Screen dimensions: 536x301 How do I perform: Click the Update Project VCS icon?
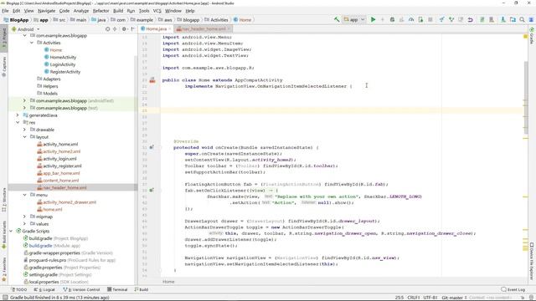pos(442,20)
